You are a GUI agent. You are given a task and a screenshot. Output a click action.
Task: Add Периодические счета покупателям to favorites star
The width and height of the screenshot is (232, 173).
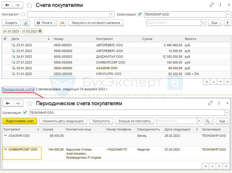(30, 103)
